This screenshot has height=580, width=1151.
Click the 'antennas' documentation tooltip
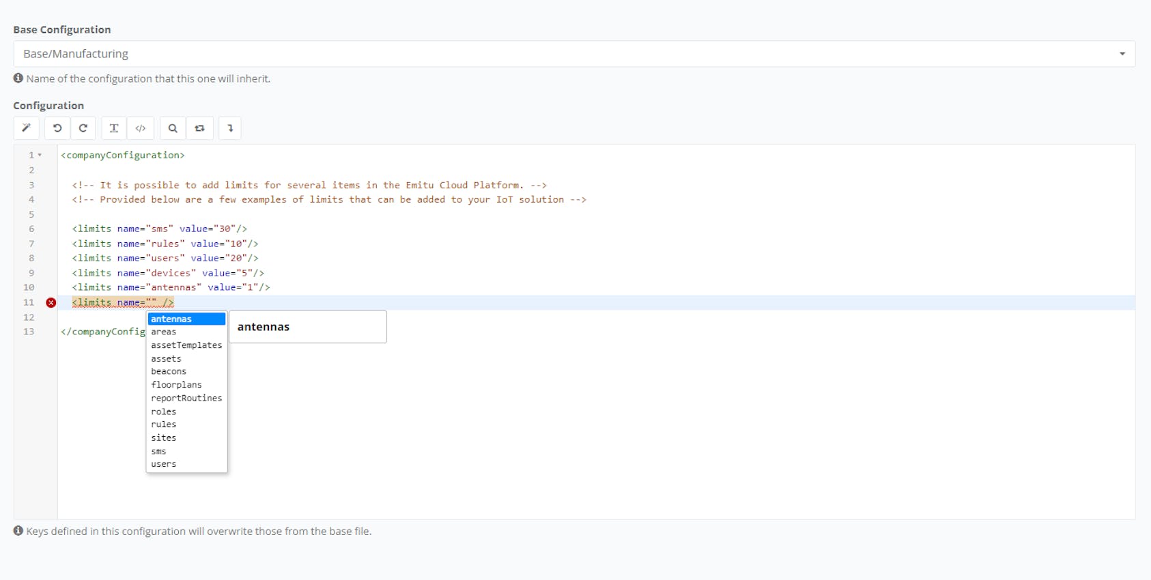[308, 327]
